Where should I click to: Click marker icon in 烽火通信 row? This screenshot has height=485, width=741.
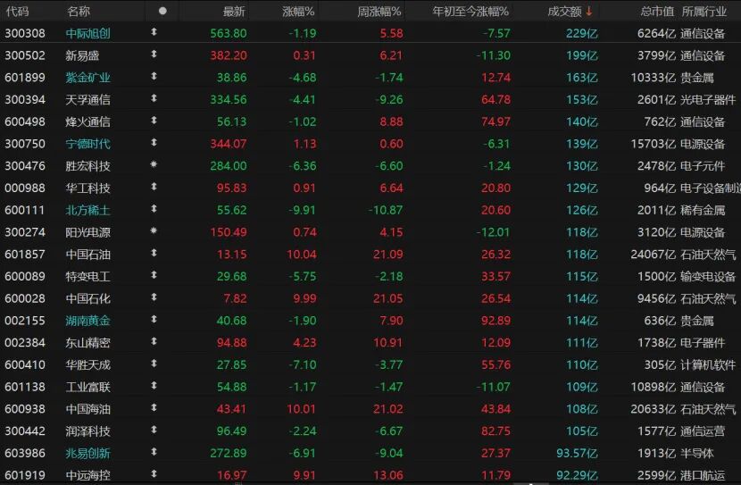tap(154, 121)
